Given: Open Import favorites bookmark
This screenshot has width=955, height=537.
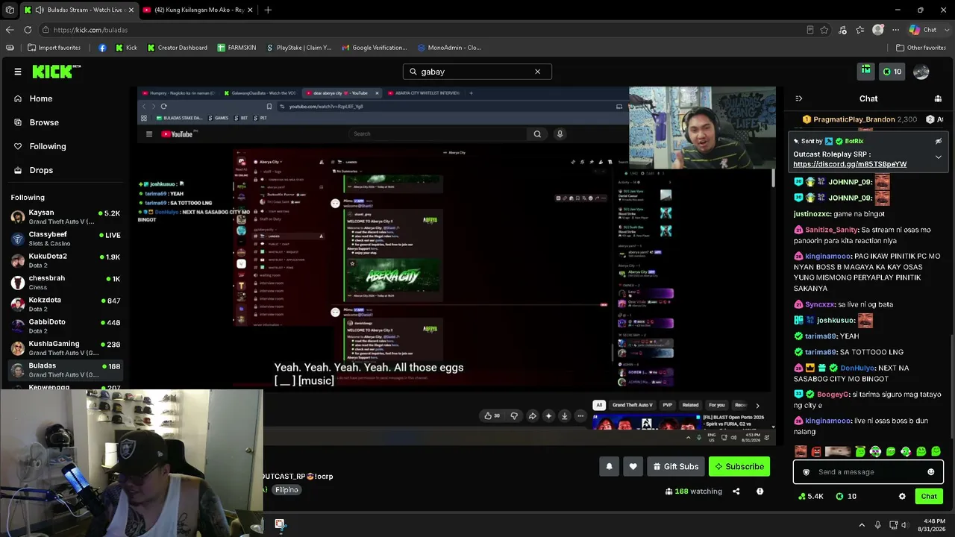Looking at the screenshot, I should coord(54,48).
